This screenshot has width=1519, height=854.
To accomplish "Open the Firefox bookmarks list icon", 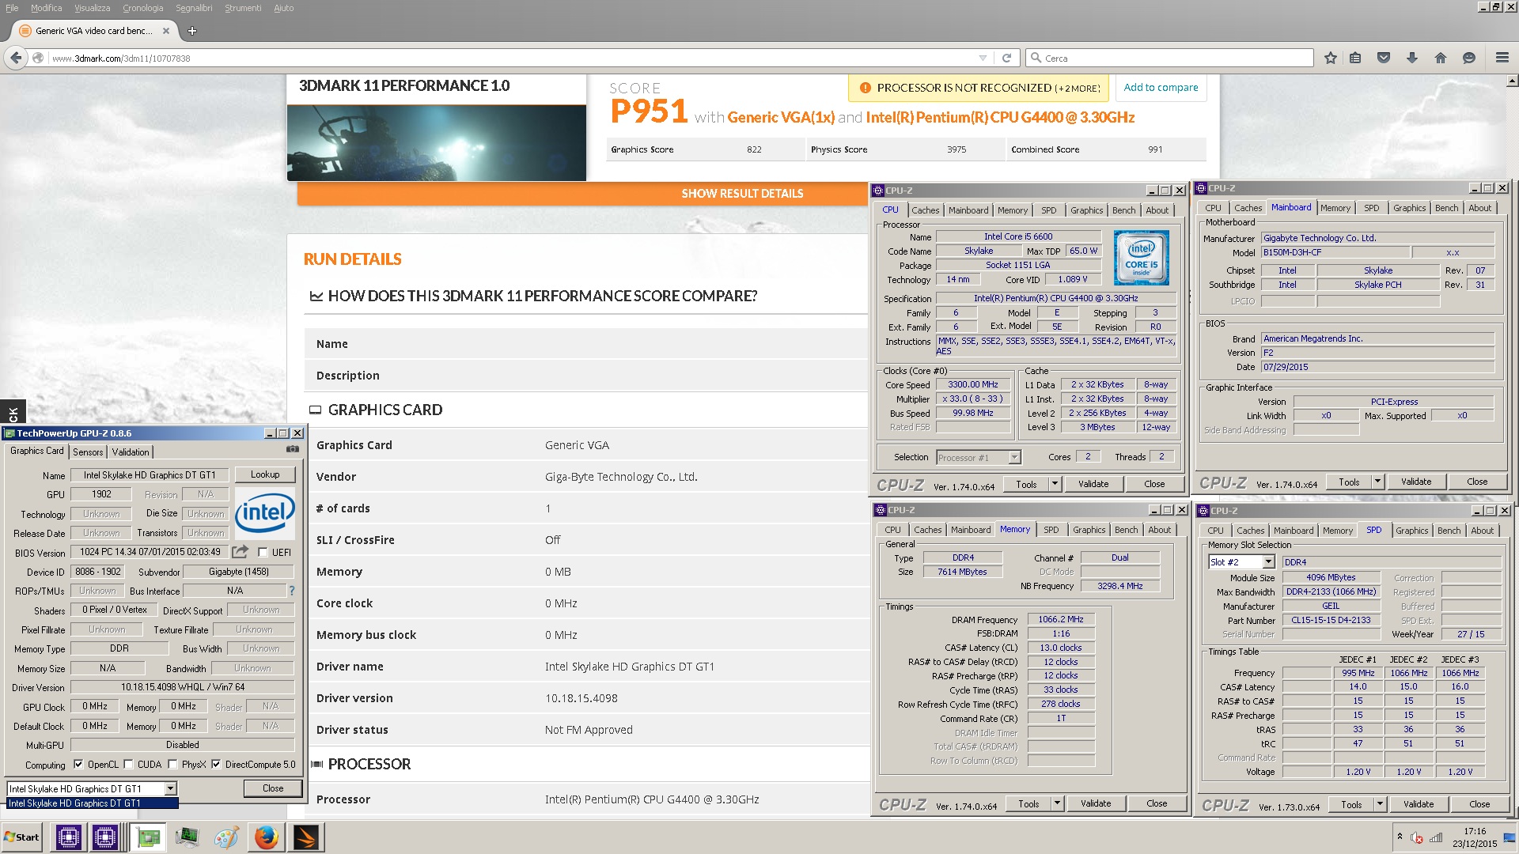I will tap(1355, 58).
